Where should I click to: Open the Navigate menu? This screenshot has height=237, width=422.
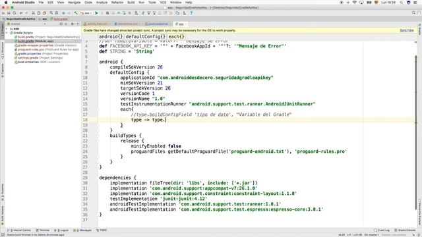click(74, 2)
